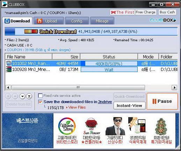181x151 pixels.
Task: Select the 101002 MnJ_Rain file row
Action: click(92, 64)
